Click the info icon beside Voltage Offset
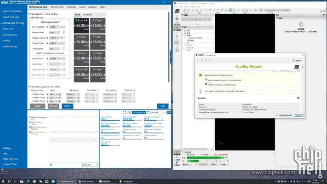The width and height of the screenshot is (327, 184). click(x=64, y=43)
